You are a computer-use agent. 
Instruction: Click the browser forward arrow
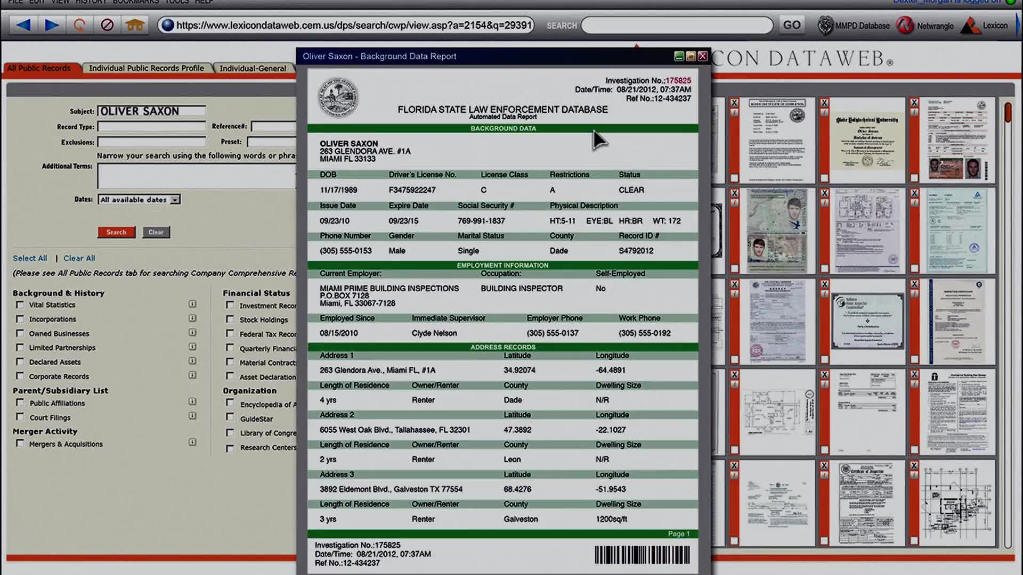[52, 25]
